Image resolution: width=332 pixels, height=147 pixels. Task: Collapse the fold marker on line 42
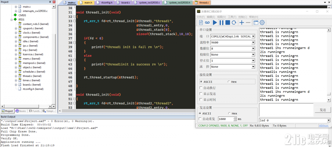(x=74, y=60)
